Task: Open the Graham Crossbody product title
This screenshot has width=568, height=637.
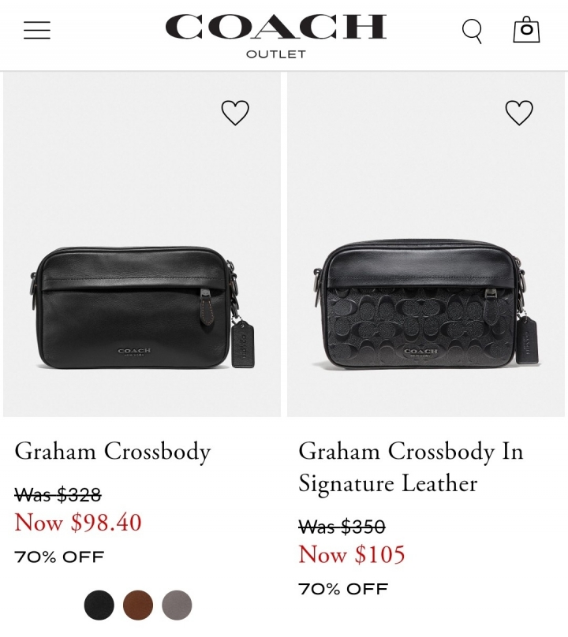Action: pyautogui.click(x=113, y=452)
